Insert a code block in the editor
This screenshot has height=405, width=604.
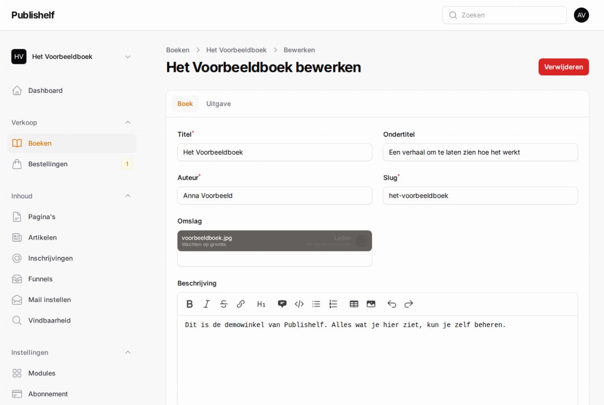tap(299, 304)
